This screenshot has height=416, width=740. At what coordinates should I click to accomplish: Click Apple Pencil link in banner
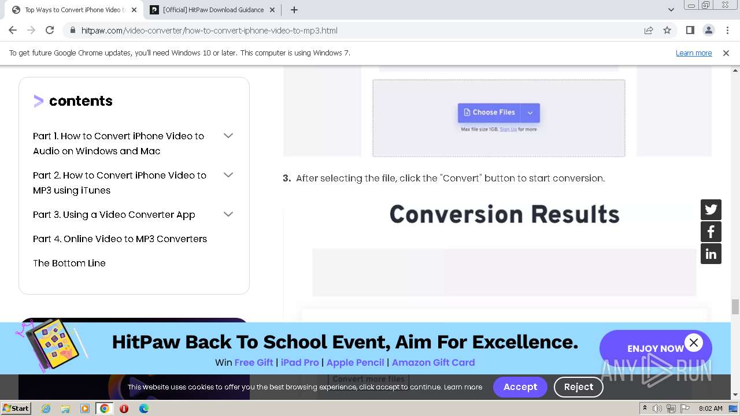(355, 362)
